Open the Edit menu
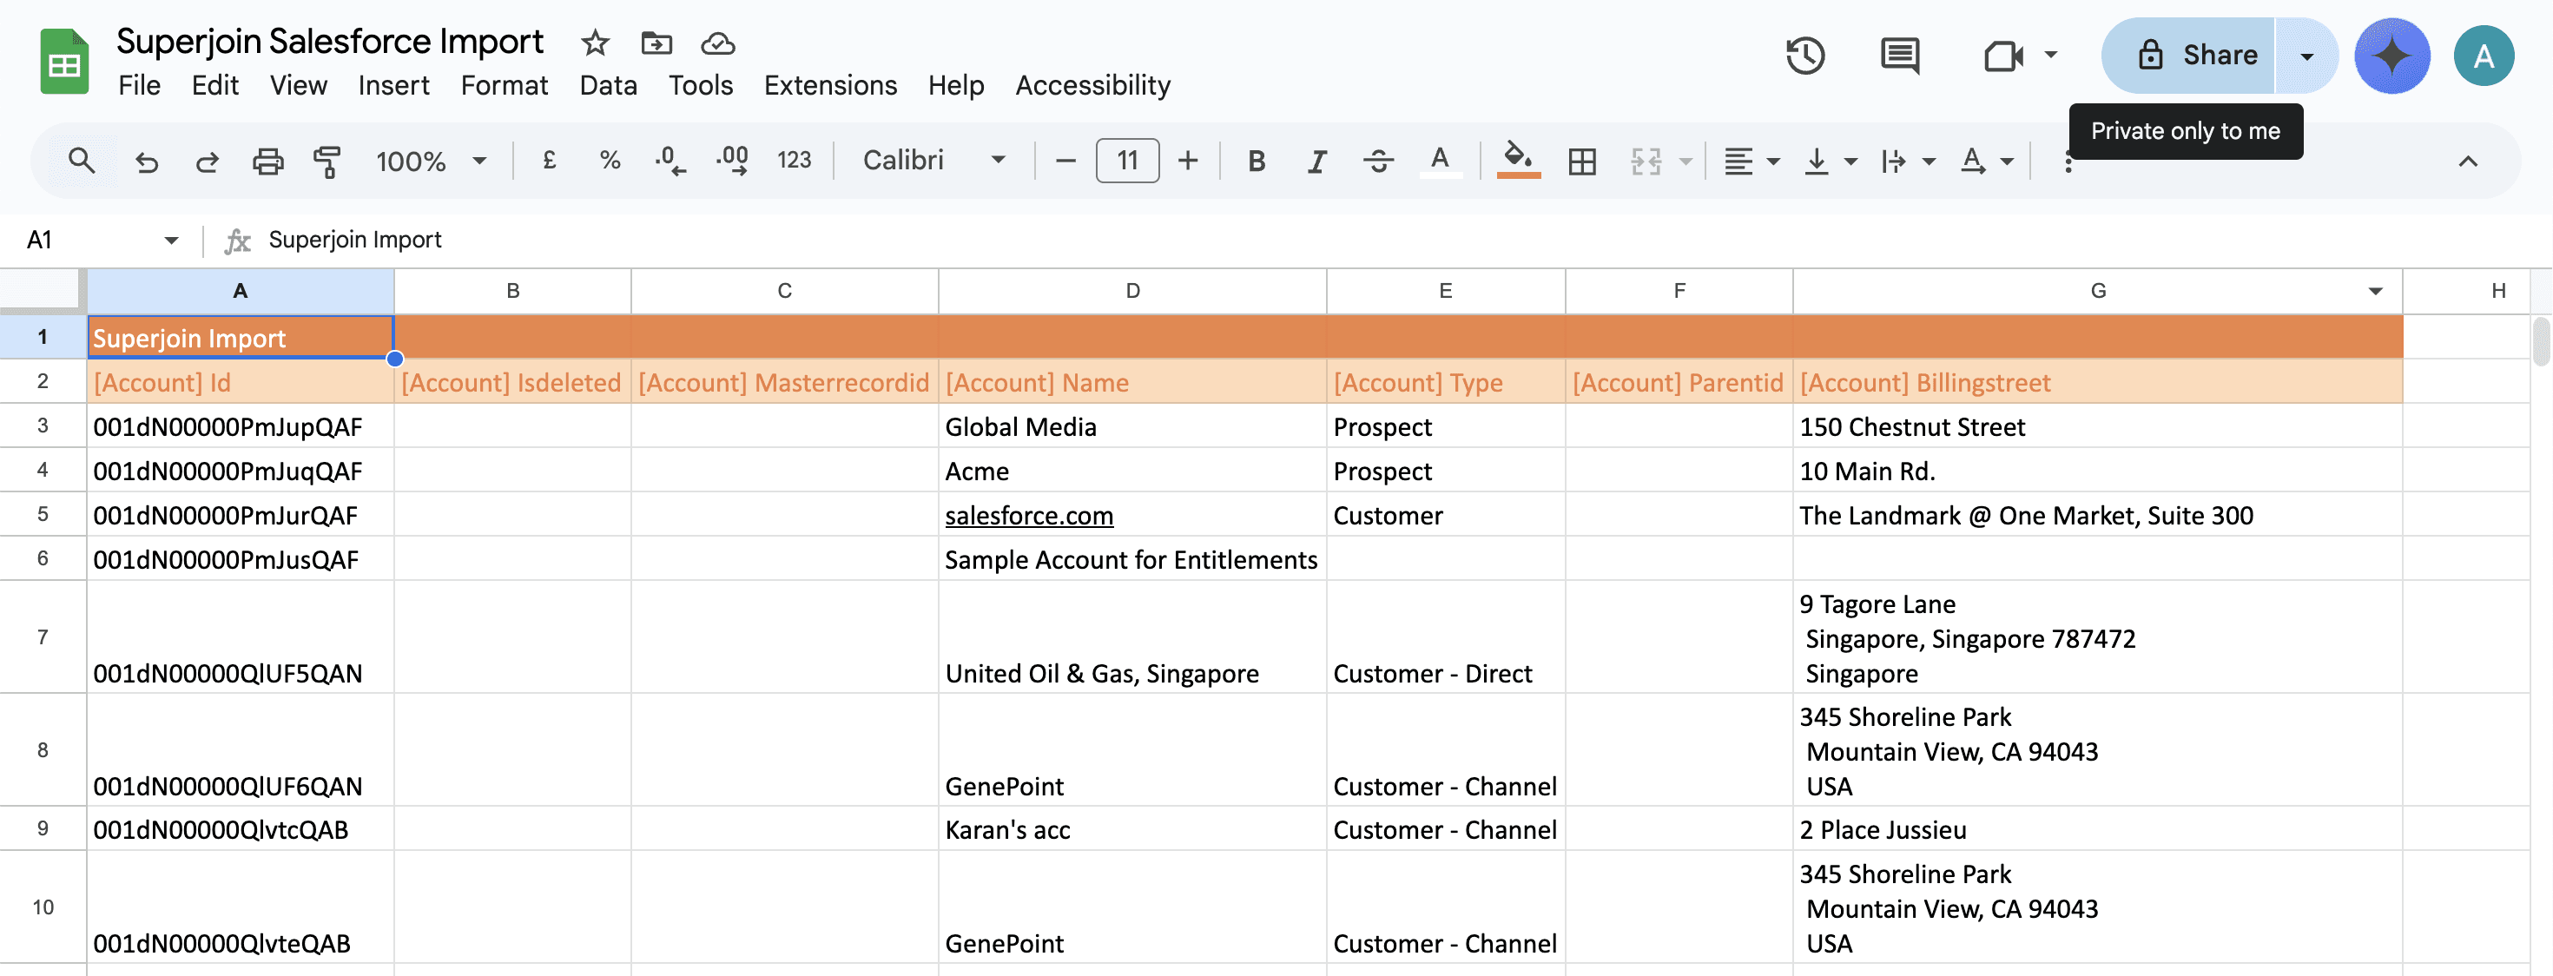Screen dimensions: 2553x976 [x=215, y=86]
